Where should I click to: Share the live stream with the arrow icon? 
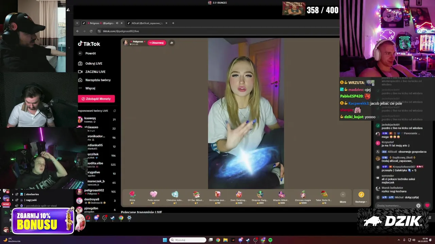click(172, 43)
